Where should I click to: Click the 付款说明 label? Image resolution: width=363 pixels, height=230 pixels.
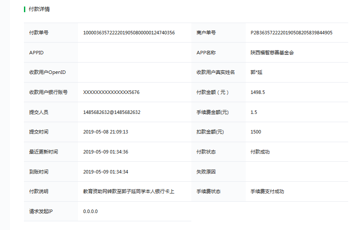coord(39,191)
